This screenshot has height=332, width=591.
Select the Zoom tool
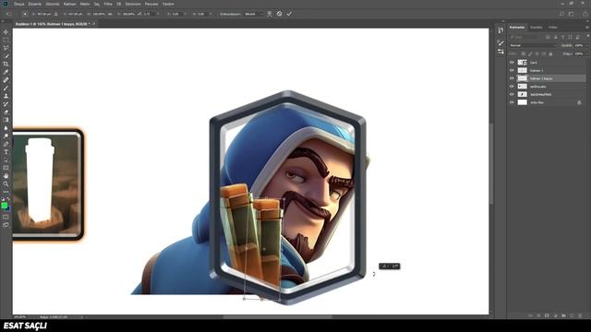tap(6, 184)
